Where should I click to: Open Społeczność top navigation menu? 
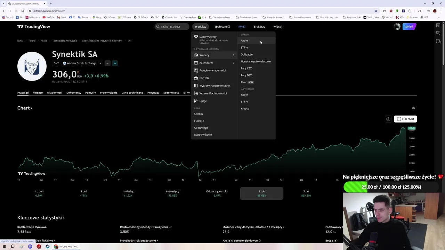[222, 27]
